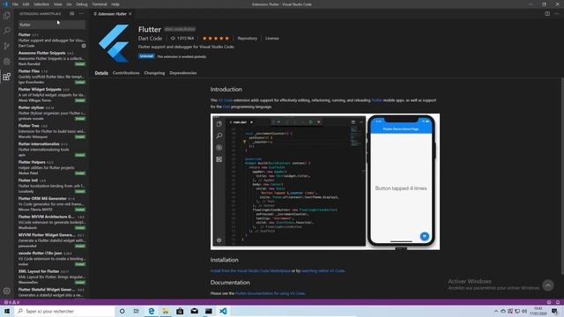Open notifications bell in status bar

pos(558,302)
